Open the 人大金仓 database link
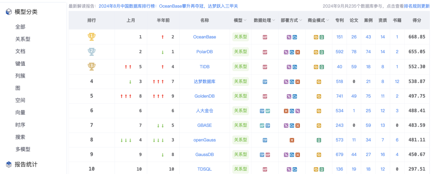 pyautogui.click(x=204, y=111)
